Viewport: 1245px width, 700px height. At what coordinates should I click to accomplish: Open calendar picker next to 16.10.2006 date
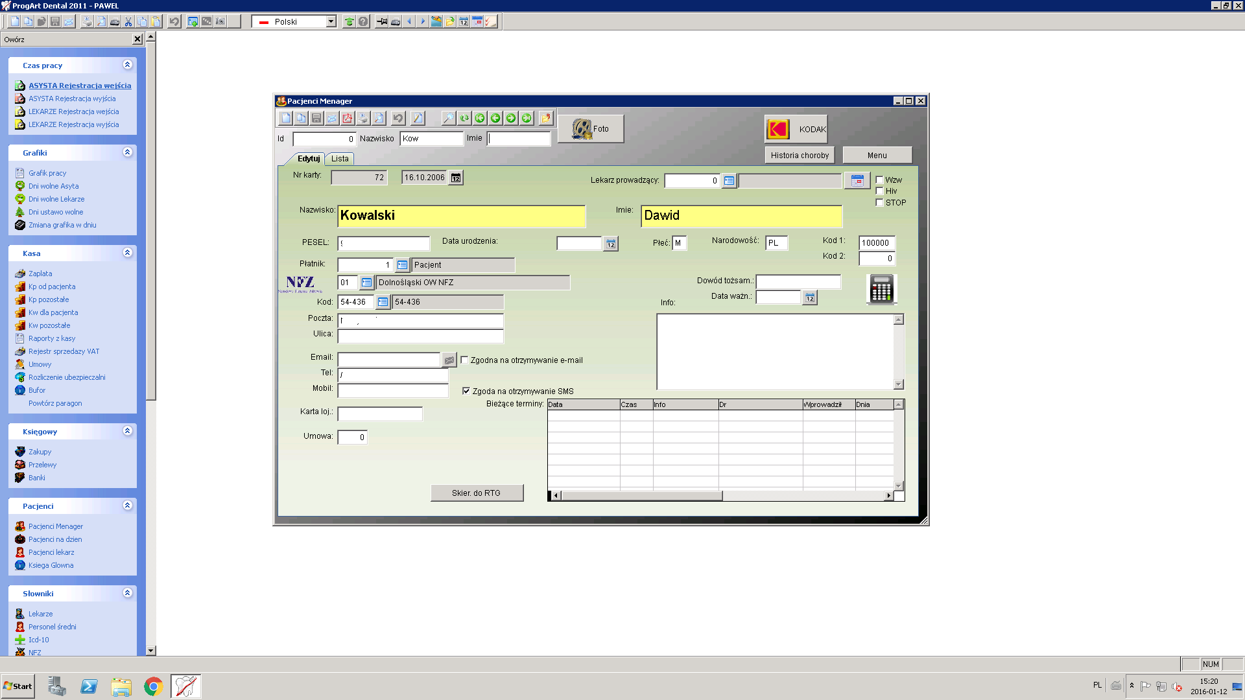point(456,178)
